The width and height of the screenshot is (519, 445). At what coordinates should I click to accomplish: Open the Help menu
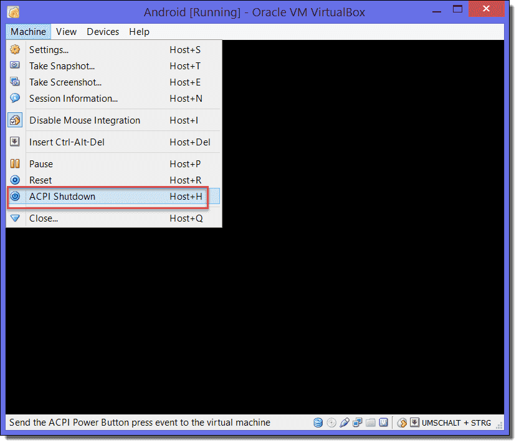click(x=140, y=32)
